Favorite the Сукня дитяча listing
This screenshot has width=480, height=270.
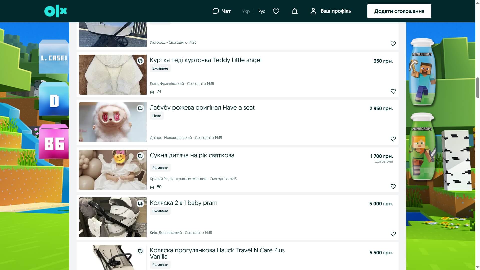[393, 187]
